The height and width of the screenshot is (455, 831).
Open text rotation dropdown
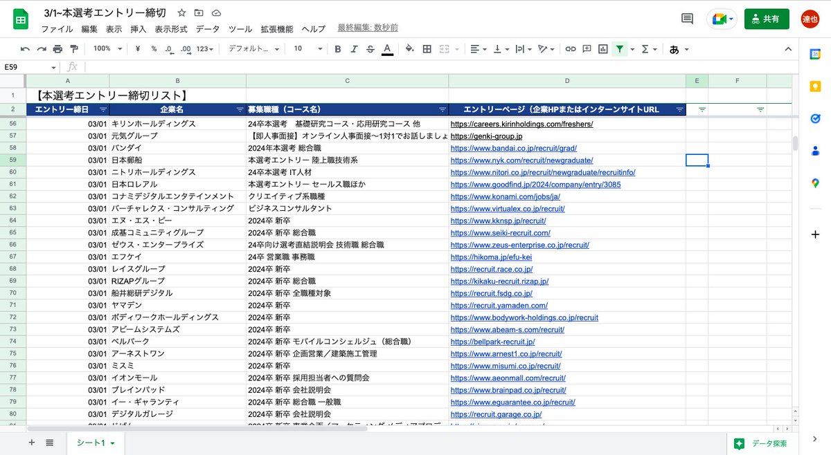pyautogui.click(x=547, y=49)
